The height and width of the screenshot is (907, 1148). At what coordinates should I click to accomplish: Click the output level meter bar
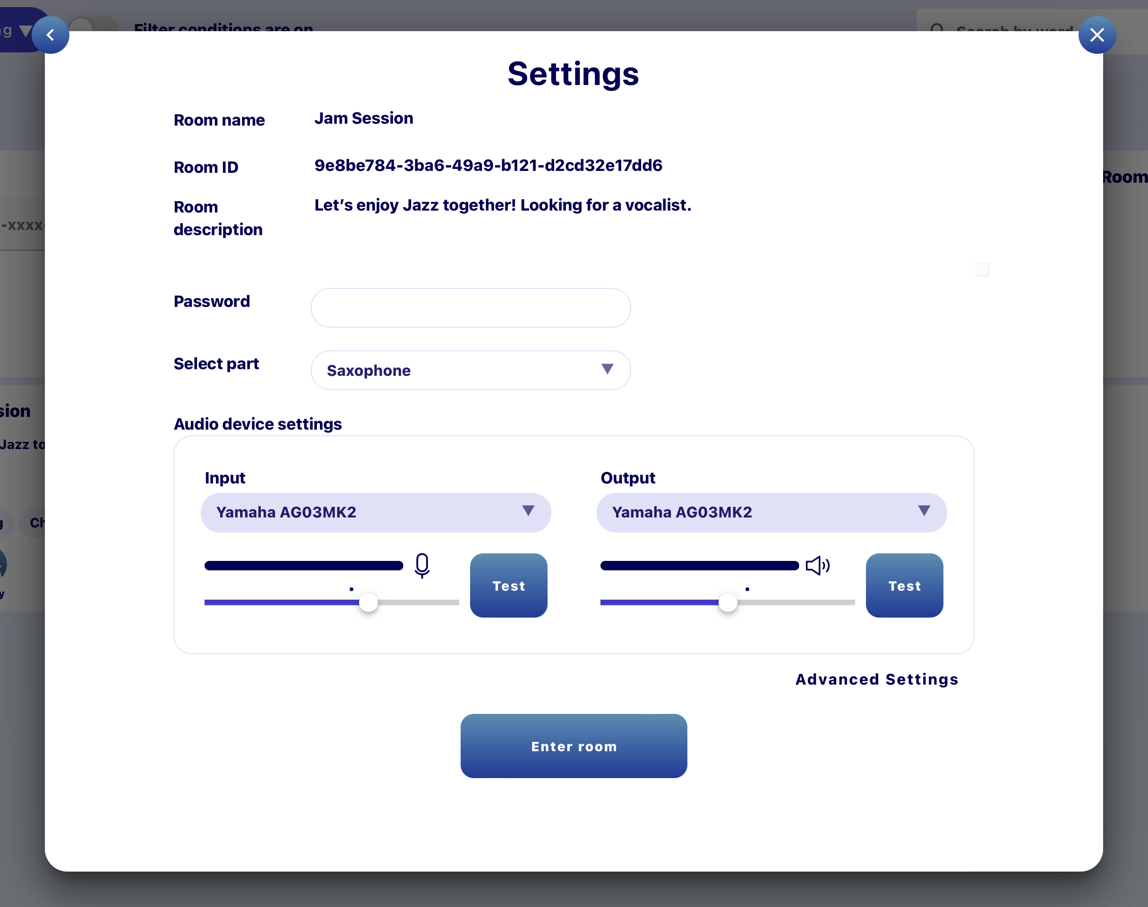699,566
